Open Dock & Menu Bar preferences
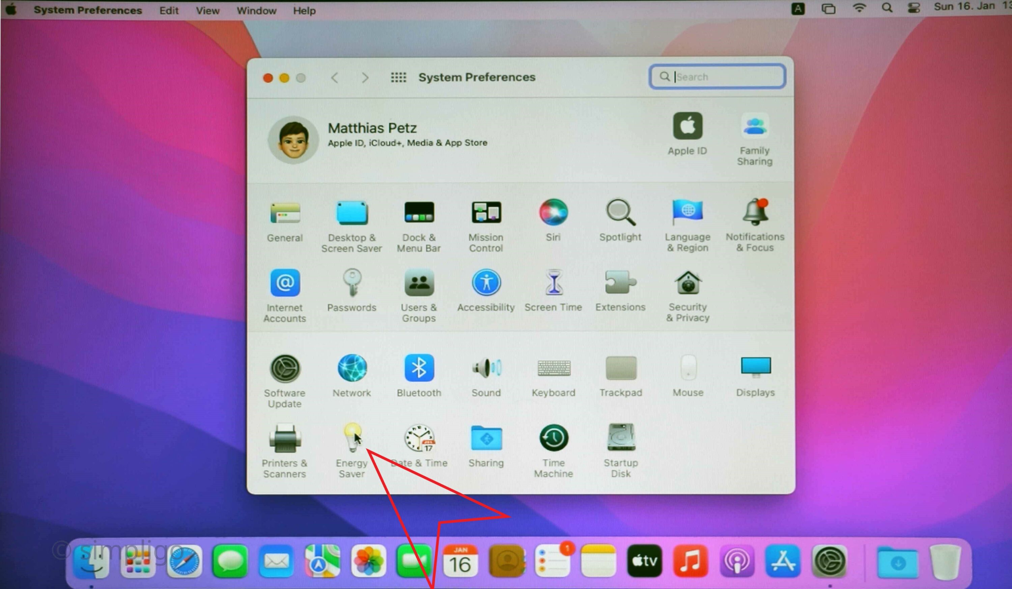 pos(419,213)
